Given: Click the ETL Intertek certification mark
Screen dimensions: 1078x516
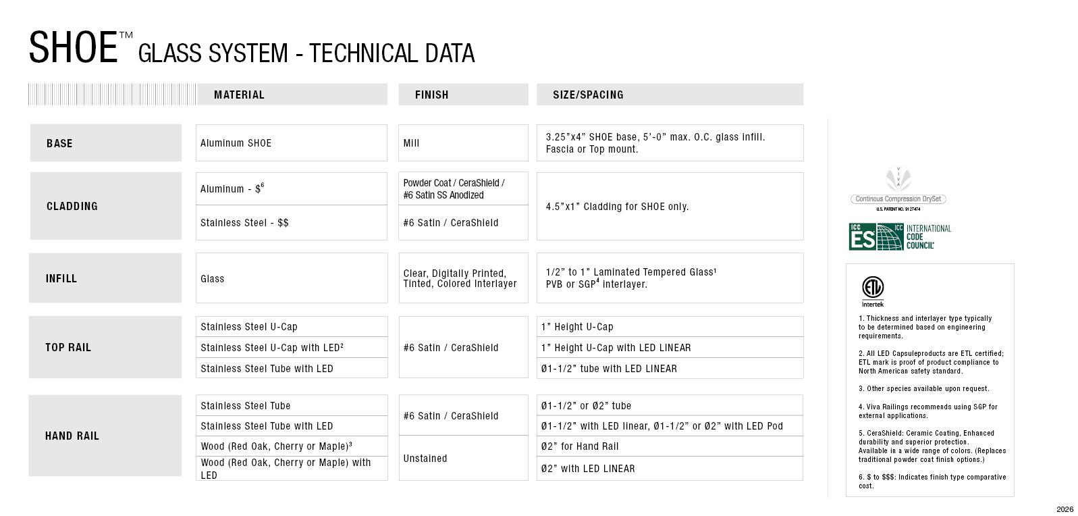Looking at the screenshot, I should (x=872, y=290).
